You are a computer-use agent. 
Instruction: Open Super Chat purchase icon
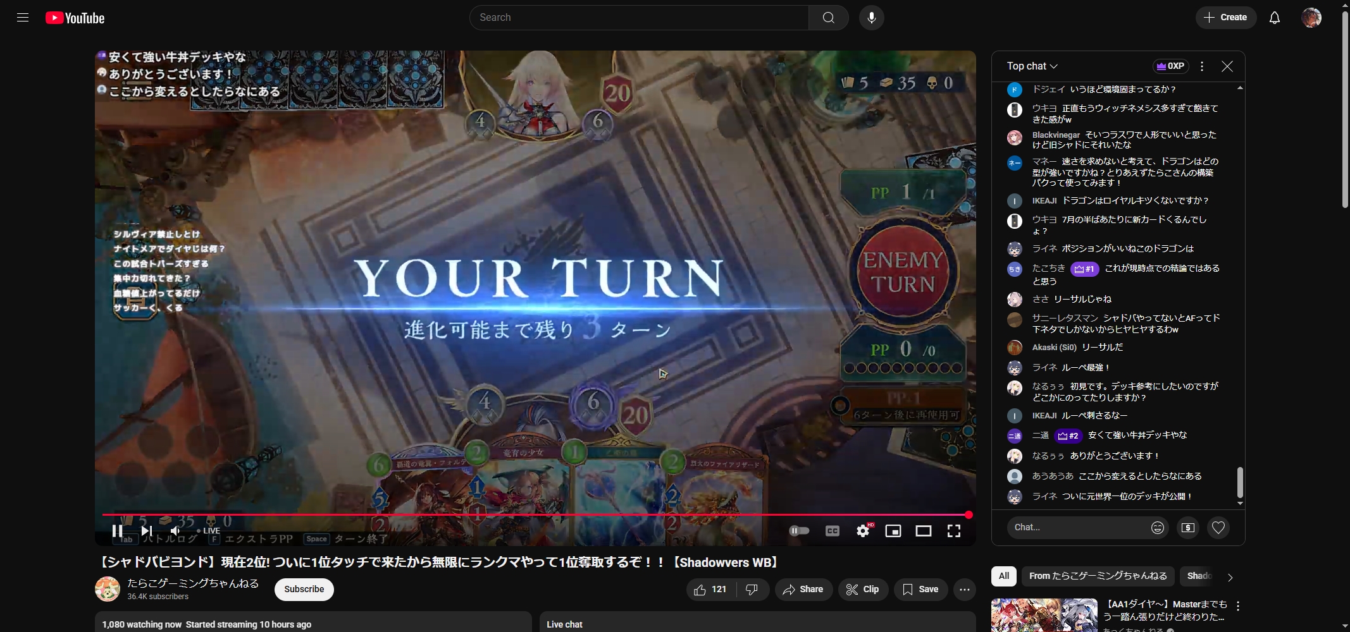(x=1188, y=528)
